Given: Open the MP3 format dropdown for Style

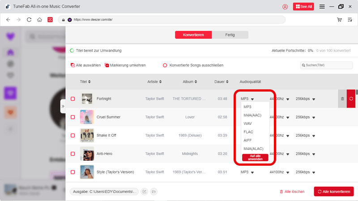Looking at the screenshot, I should [247, 172].
